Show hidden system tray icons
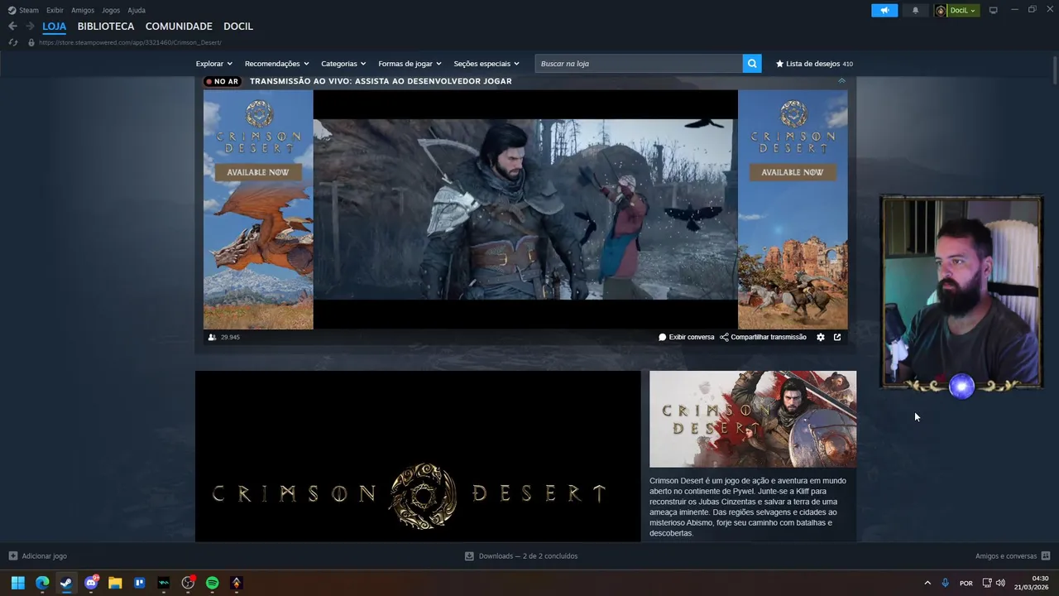This screenshot has height=596, width=1059. tap(927, 583)
